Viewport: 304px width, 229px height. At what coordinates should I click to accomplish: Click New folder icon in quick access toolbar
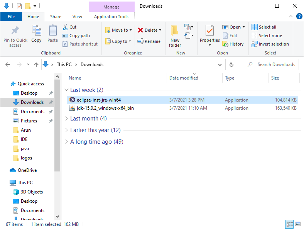[28, 6]
